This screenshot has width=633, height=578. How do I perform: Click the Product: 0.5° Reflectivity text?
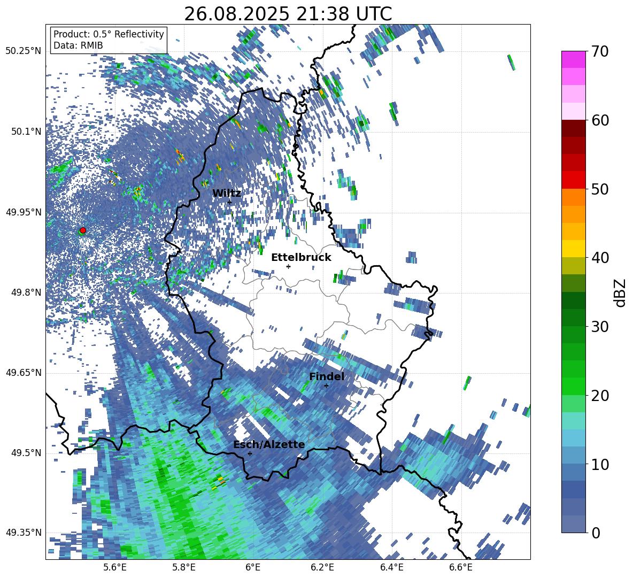coord(109,34)
